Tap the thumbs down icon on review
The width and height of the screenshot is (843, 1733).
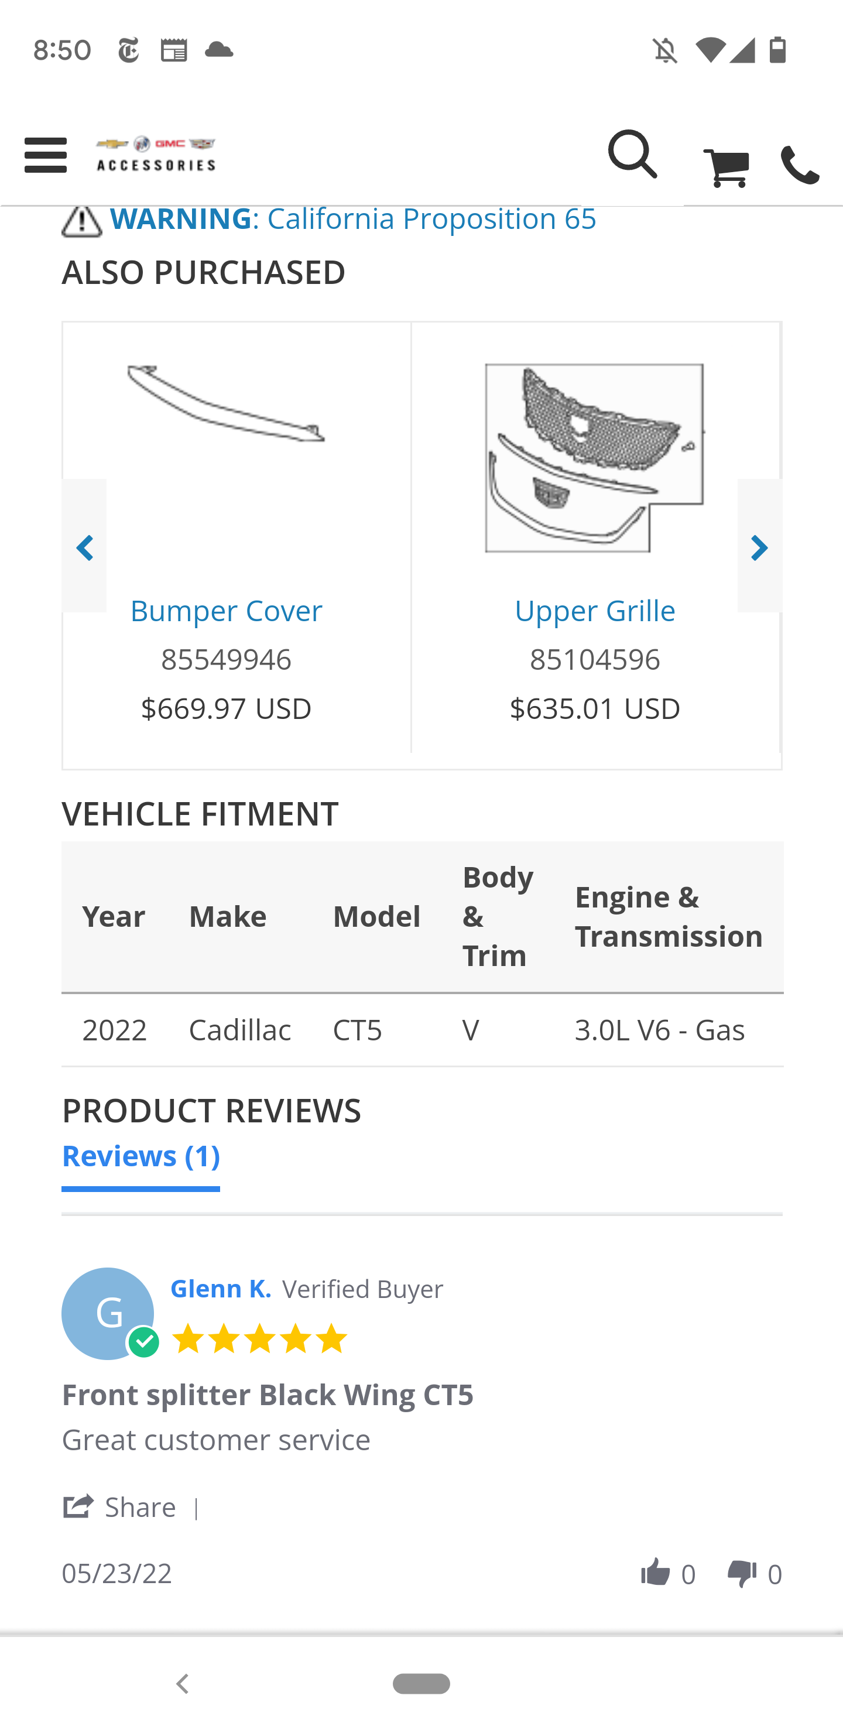coord(742,1573)
